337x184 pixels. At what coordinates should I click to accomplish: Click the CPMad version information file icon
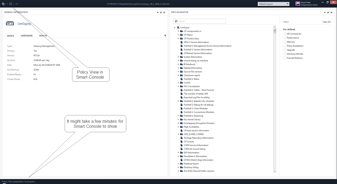[181, 131]
